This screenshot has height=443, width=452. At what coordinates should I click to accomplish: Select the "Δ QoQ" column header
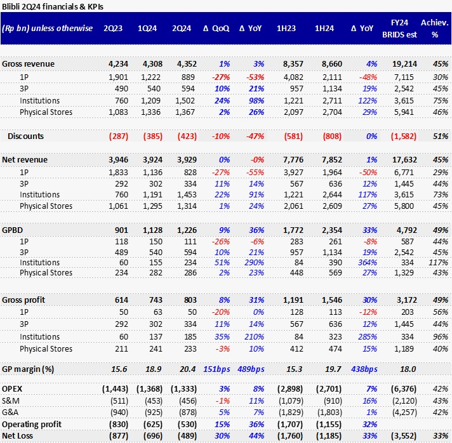[216, 29]
